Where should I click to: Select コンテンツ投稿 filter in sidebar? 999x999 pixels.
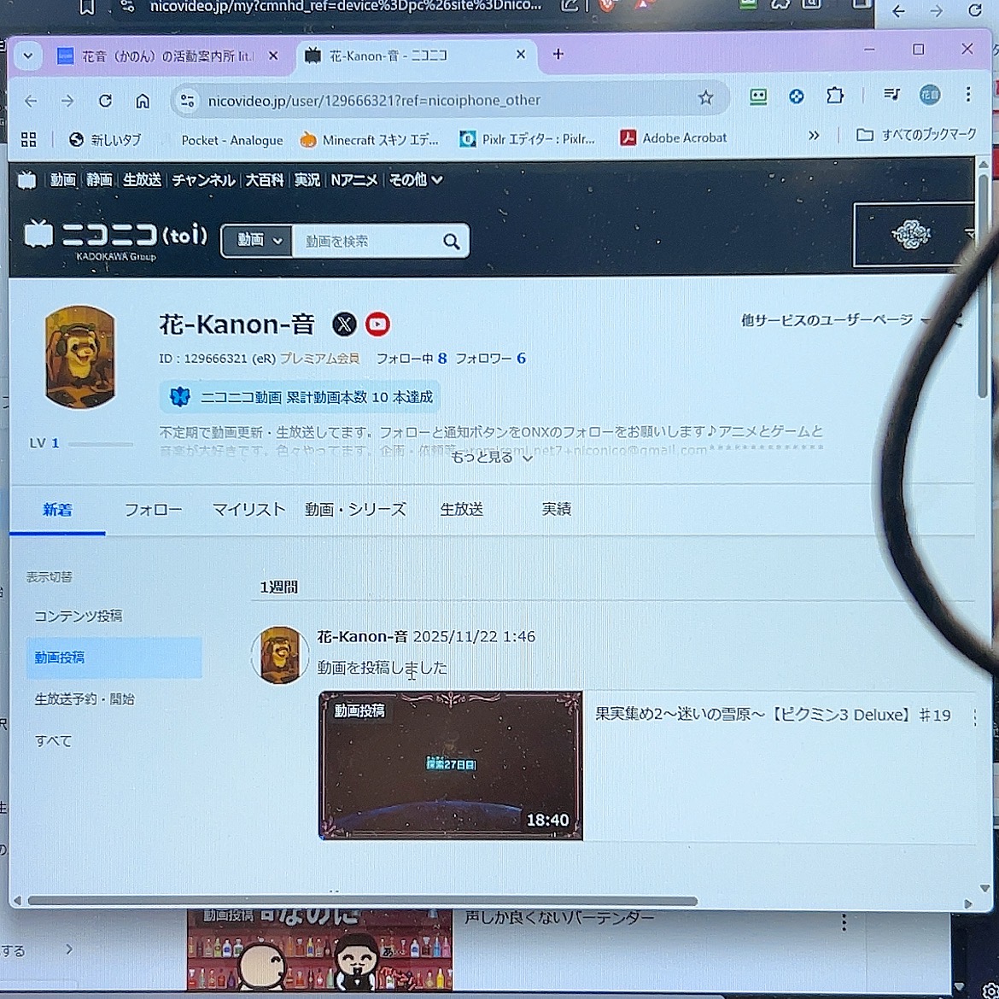point(79,616)
